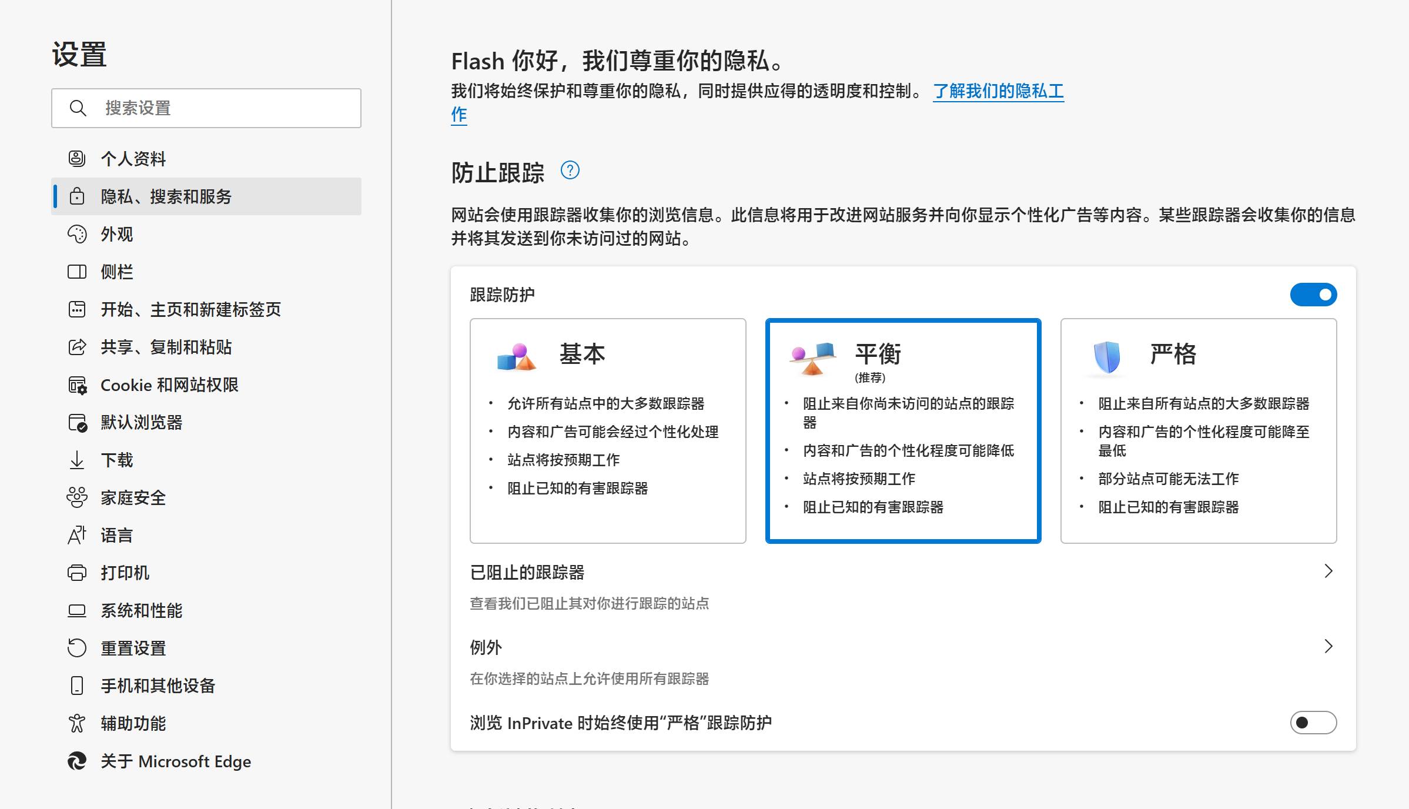Expand 已阻止的跟踪器 with its chevron arrow
This screenshot has height=809, width=1409.
tap(1328, 571)
